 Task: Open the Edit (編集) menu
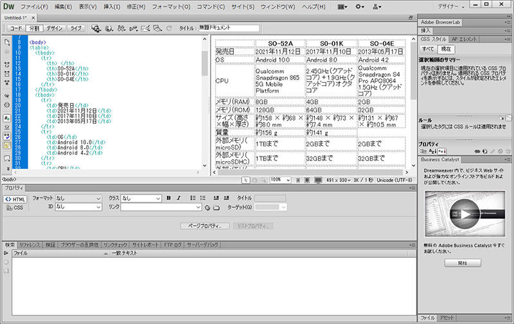pyautogui.click(x=63, y=6)
